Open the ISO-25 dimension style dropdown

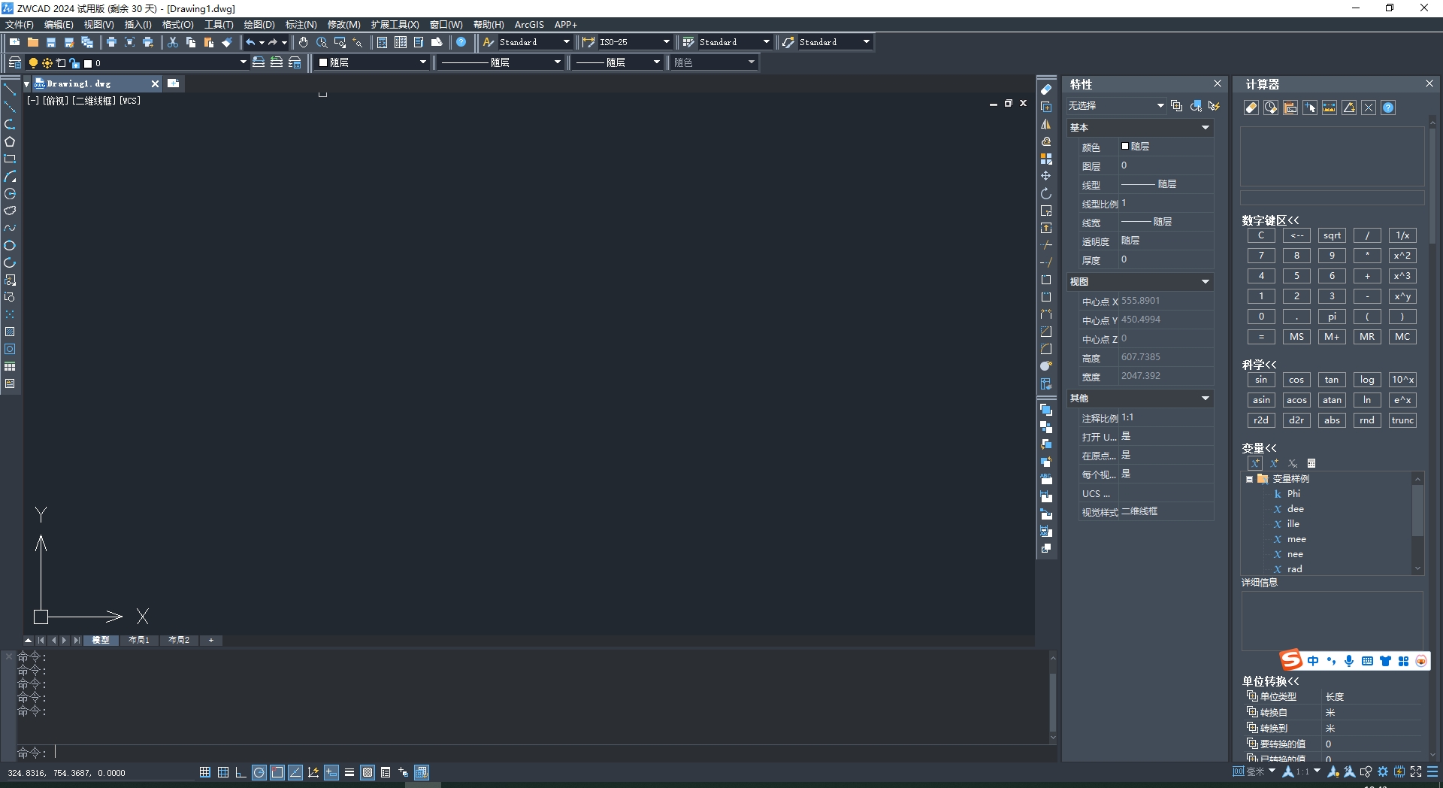point(666,42)
